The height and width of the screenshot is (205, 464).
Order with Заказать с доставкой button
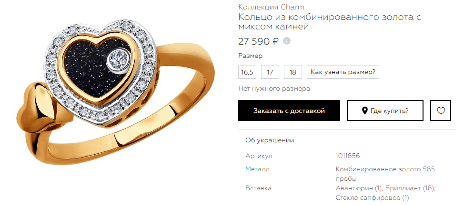[289, 111]
